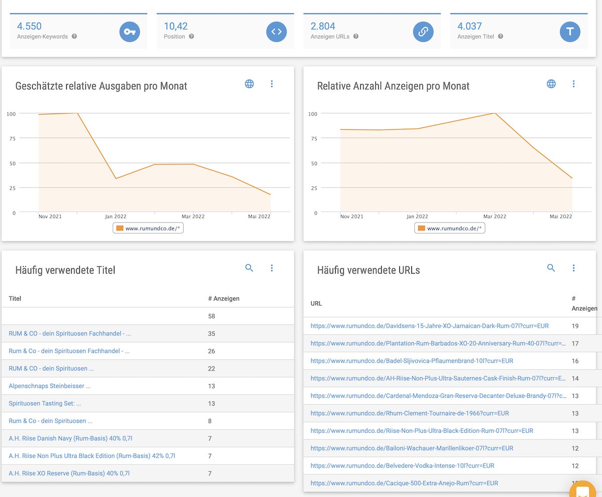Screen dimensions: 602x497
Task: Click the 10,42 Position value
Action: click(x=176, y=27)
